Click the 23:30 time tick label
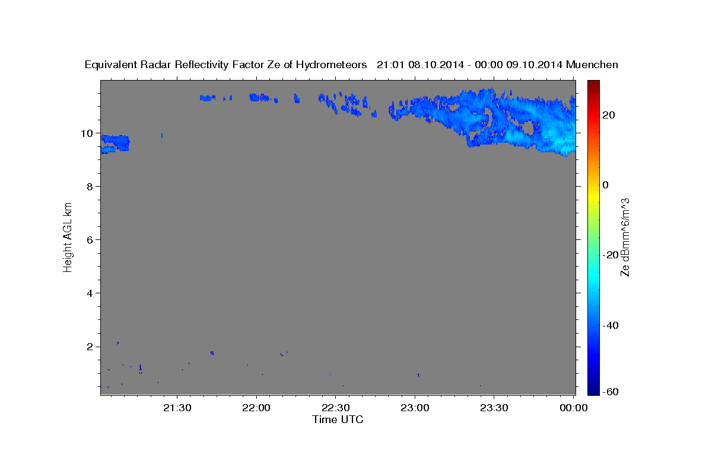Viewport: 712px width, 474px height. 494,408
